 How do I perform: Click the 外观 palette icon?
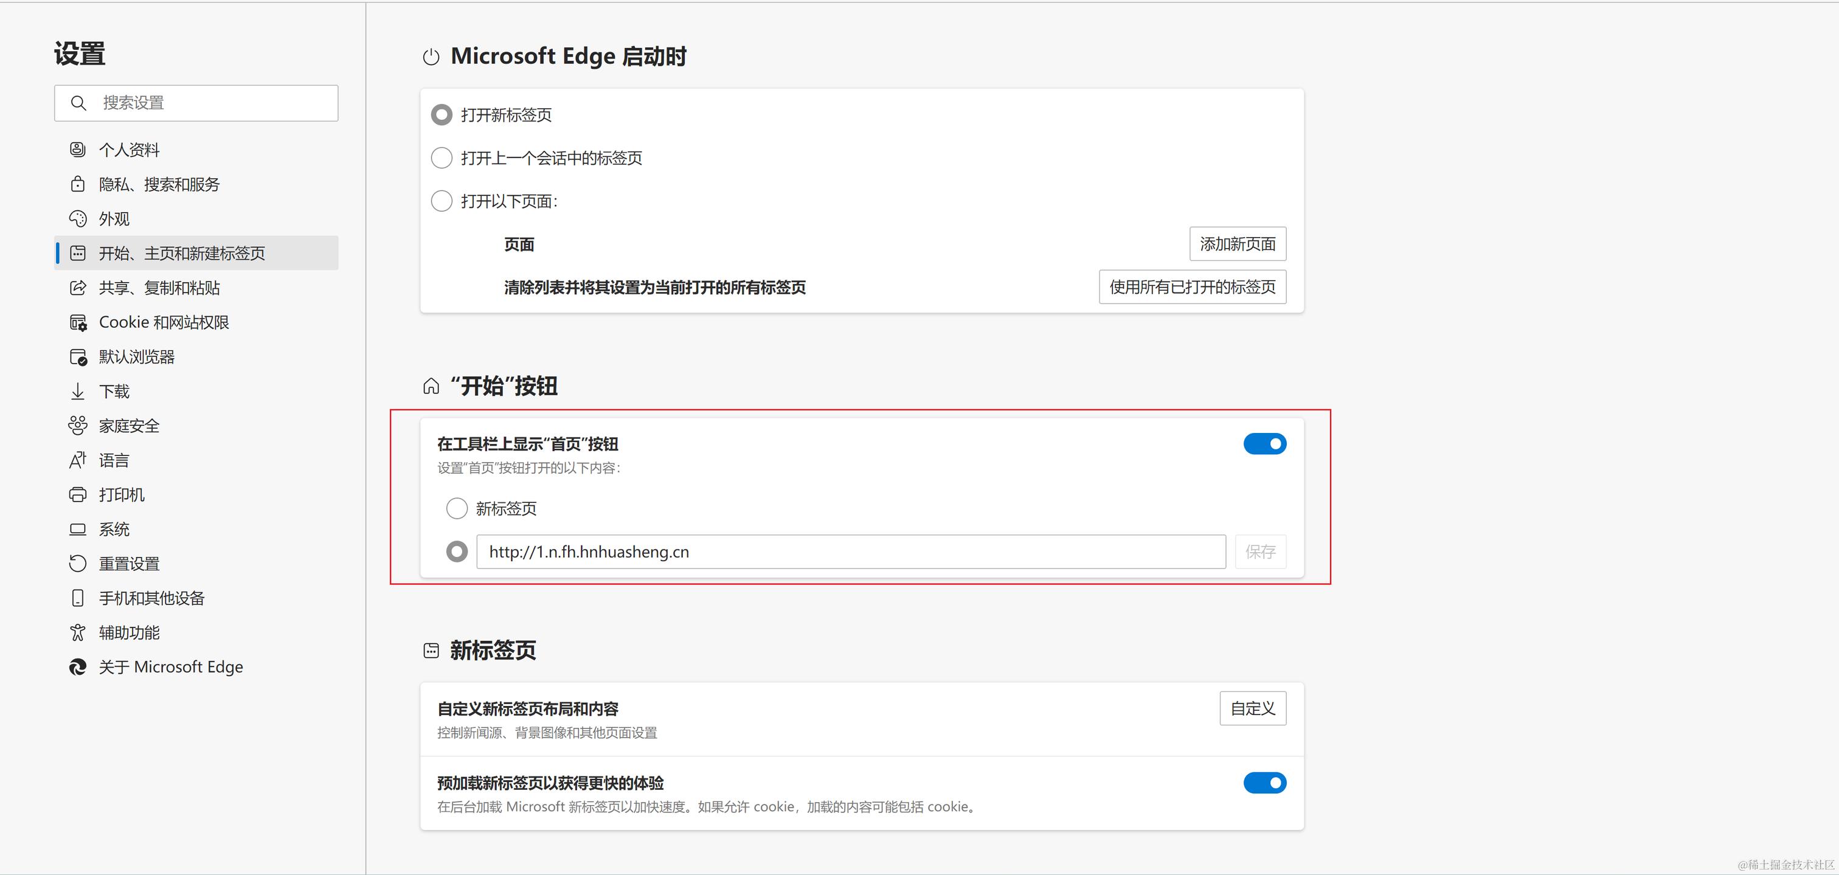click(77, 218)
